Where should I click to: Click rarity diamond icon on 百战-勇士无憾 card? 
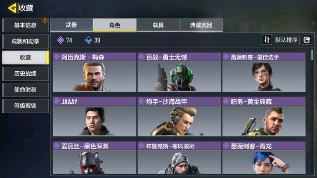(141, 57)
